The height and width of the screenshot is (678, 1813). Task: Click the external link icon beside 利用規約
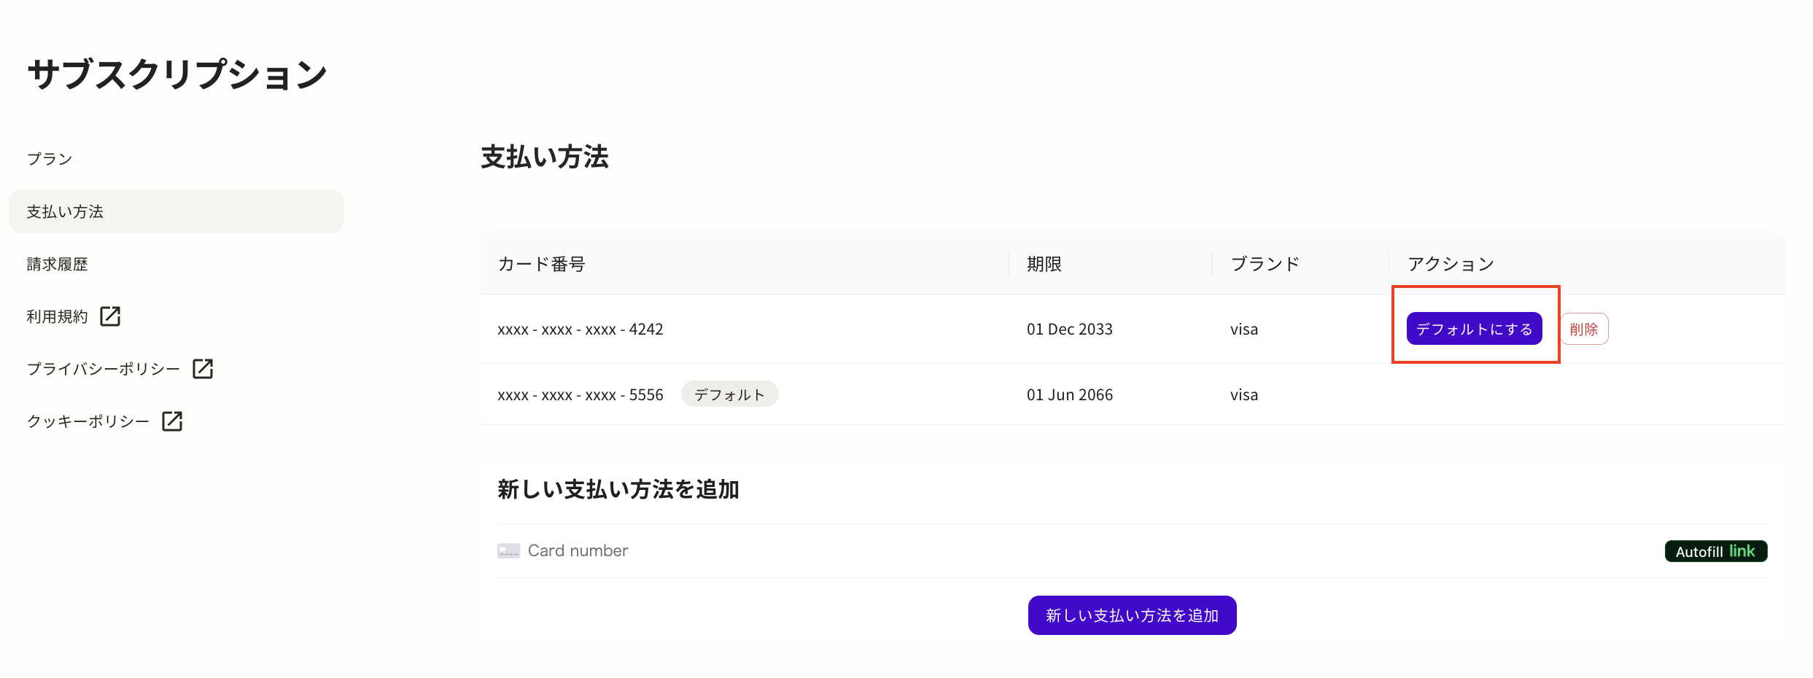click(111, 316)
